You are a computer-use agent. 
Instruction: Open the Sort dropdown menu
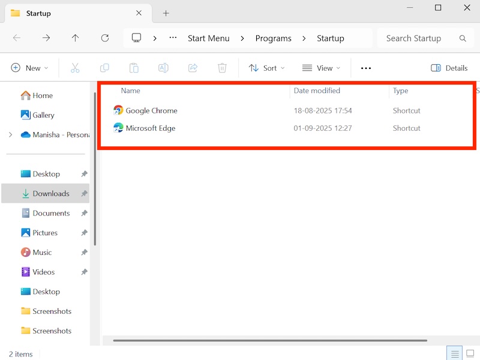pyautogui.click(x=267, y=68)
